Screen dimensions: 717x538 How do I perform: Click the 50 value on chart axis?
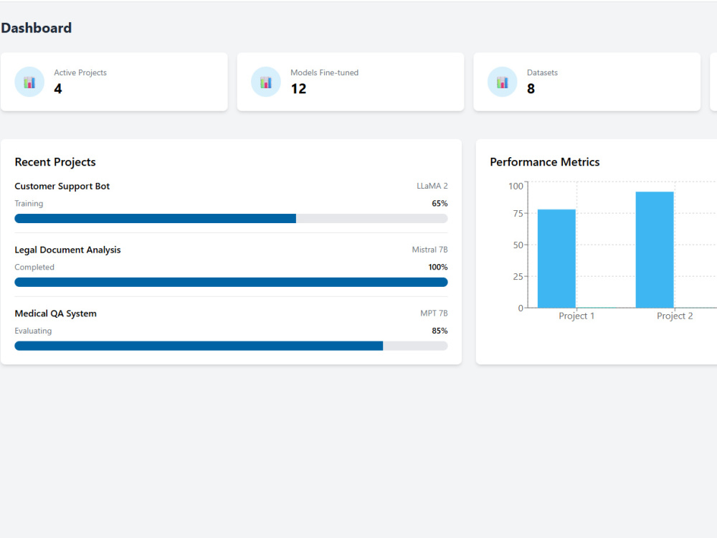click(x=518, y=245)
